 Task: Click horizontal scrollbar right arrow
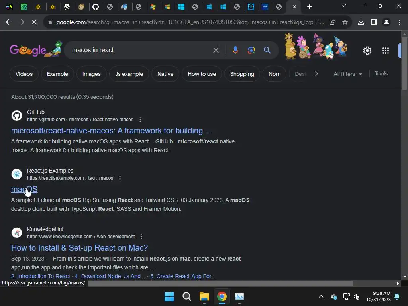point(398,283)
